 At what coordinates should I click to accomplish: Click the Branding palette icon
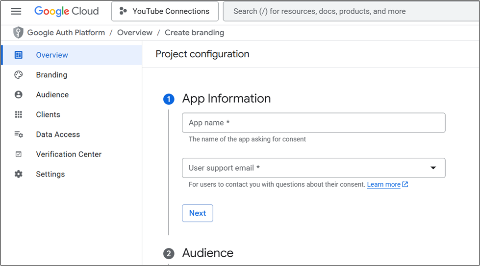coord(19,75)
